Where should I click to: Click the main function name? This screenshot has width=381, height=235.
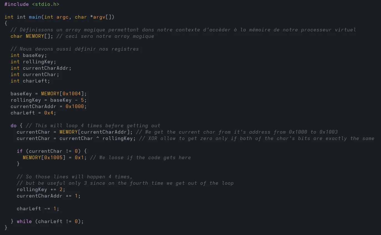click(x=35, y=17)
